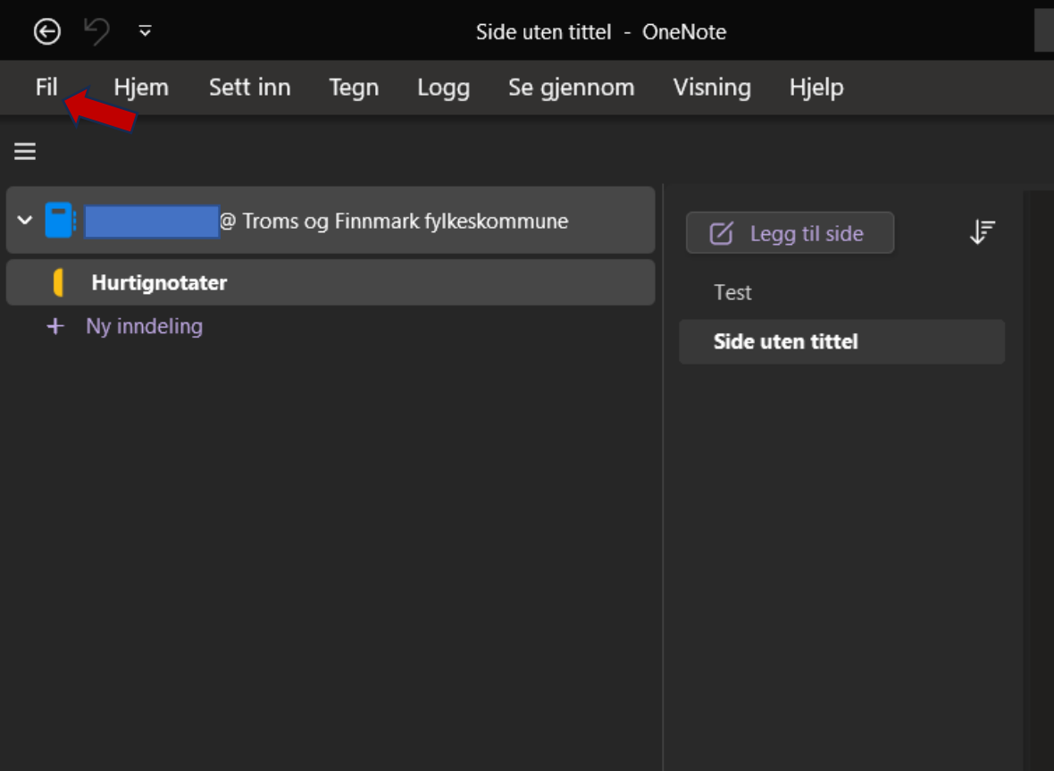Screen dimensions: 1054x771
Task: Switch to the Visning tab
Action: click(712, 88)
